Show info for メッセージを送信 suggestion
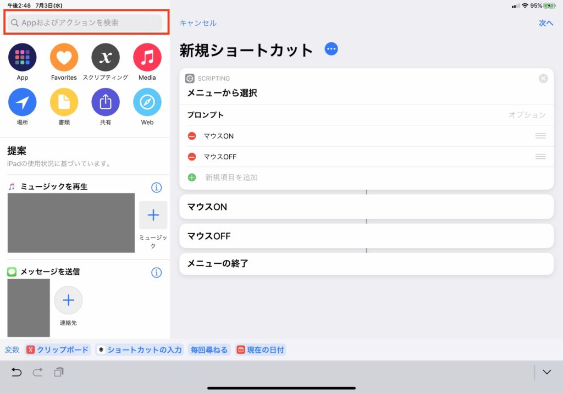 [x=156, y=273]
